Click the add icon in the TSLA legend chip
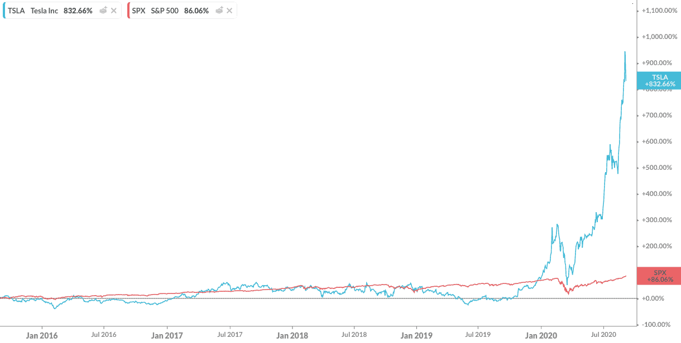The width and height of the screenshot is (681, 343). [103, 11]
